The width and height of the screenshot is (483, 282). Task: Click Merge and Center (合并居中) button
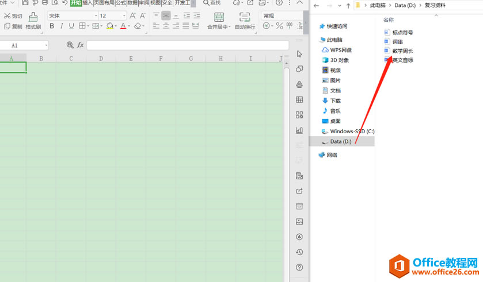tap(219, 21)
